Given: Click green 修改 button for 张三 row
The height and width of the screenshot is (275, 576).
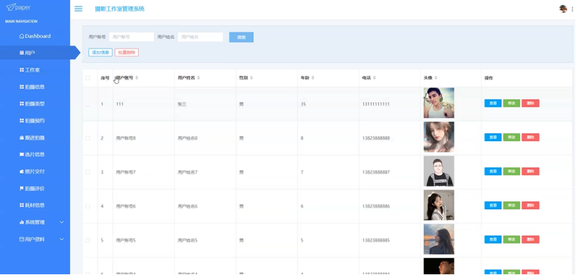Looking at the screenshot, I should coord(512,103).
